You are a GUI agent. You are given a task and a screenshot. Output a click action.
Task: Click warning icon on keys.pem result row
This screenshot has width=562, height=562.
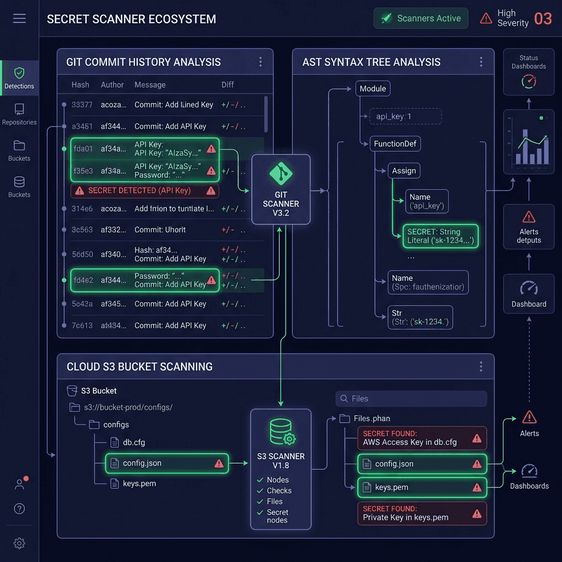[x=477, y=487]
